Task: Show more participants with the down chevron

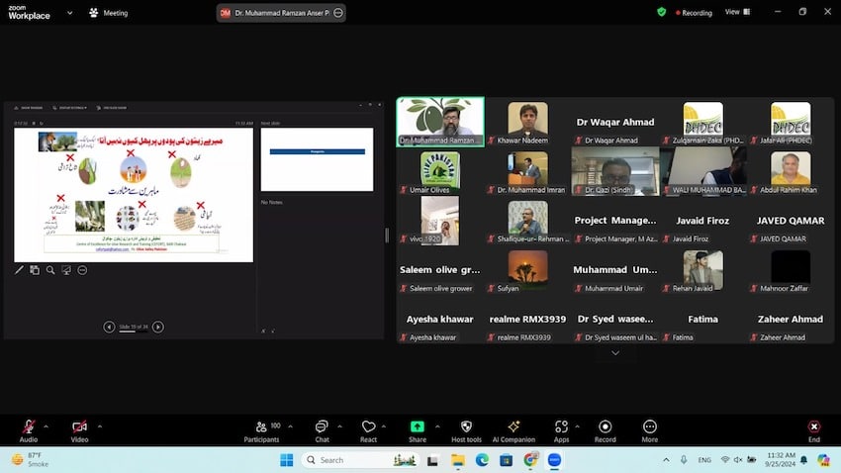Action: [x=615, y=353]
